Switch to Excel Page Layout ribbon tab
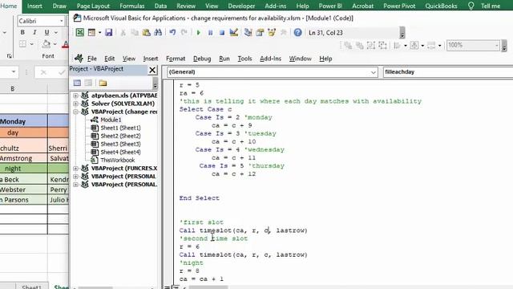This screenshot has height=289, width=513. [93, 6]
